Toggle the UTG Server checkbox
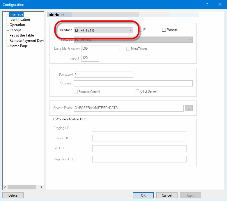This screenshot has height=201, width=227. point(138,91)
